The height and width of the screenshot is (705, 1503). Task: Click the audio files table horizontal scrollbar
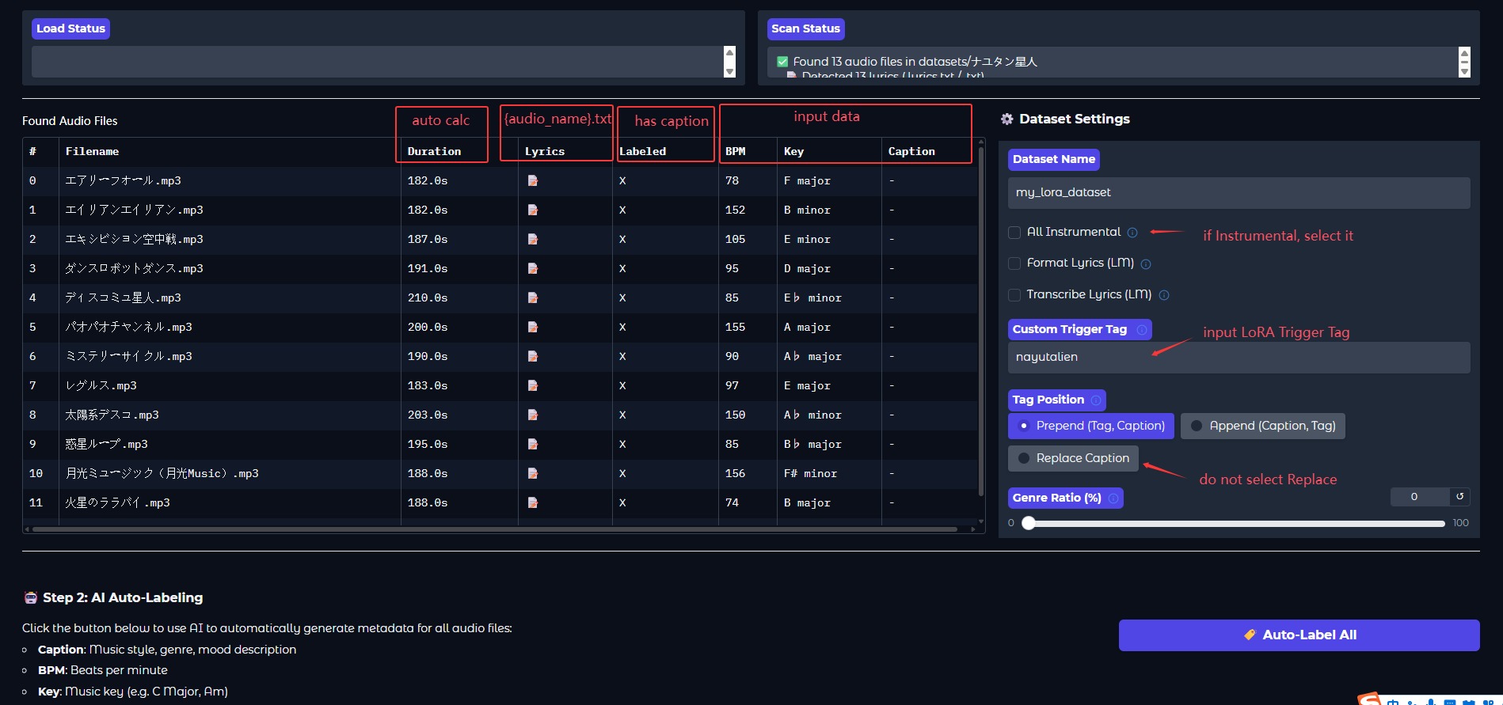pos(495,529)
